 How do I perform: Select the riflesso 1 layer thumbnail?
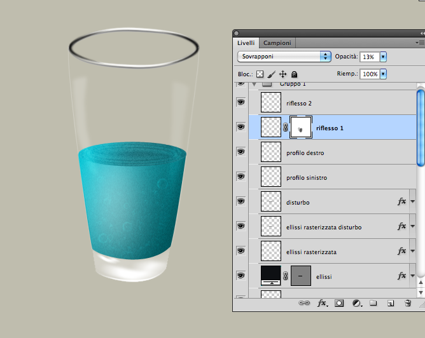(x=271, y=127)
